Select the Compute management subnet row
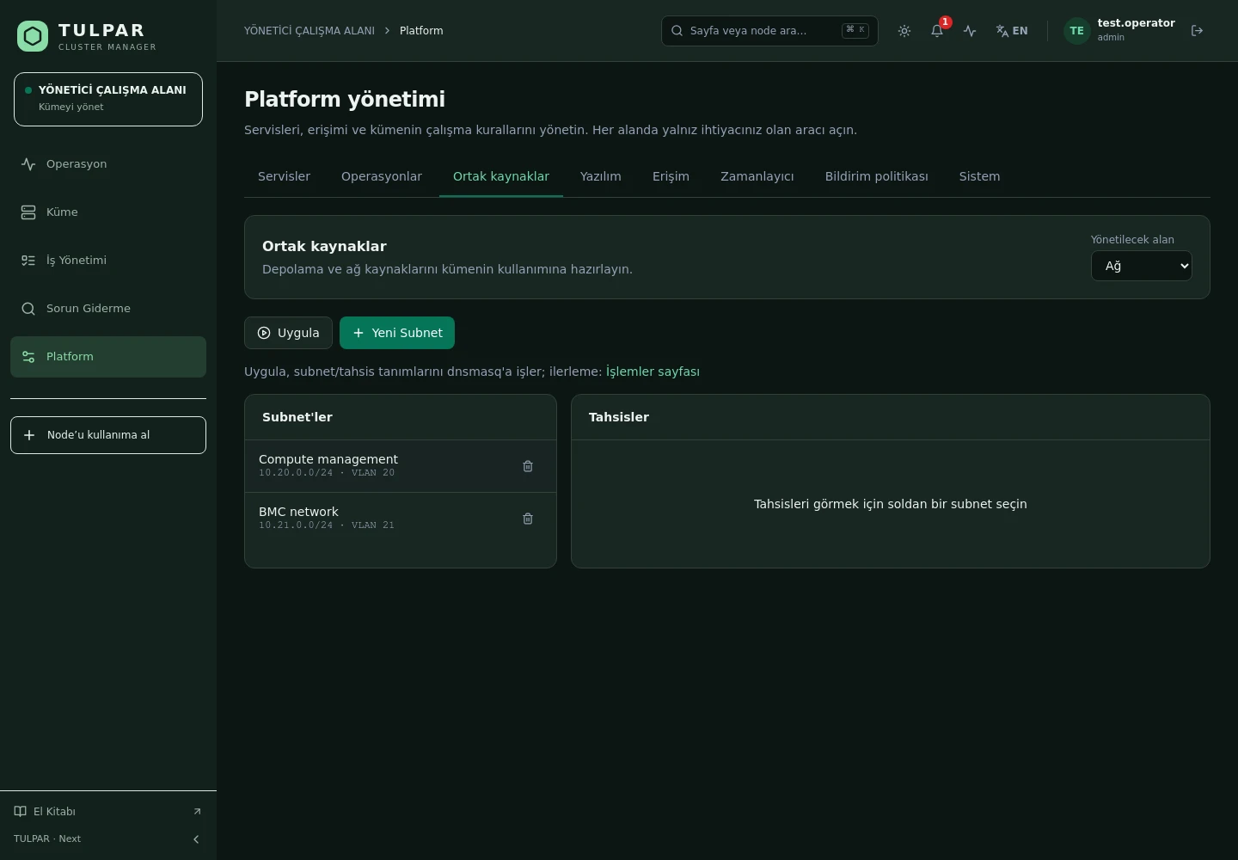Viewport: 1238px width, 860px height. tap(401, 466)
